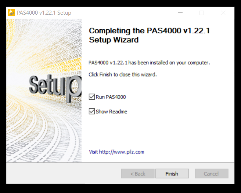
Task: Click the disabled Cancel button
Action: [212, 174]
